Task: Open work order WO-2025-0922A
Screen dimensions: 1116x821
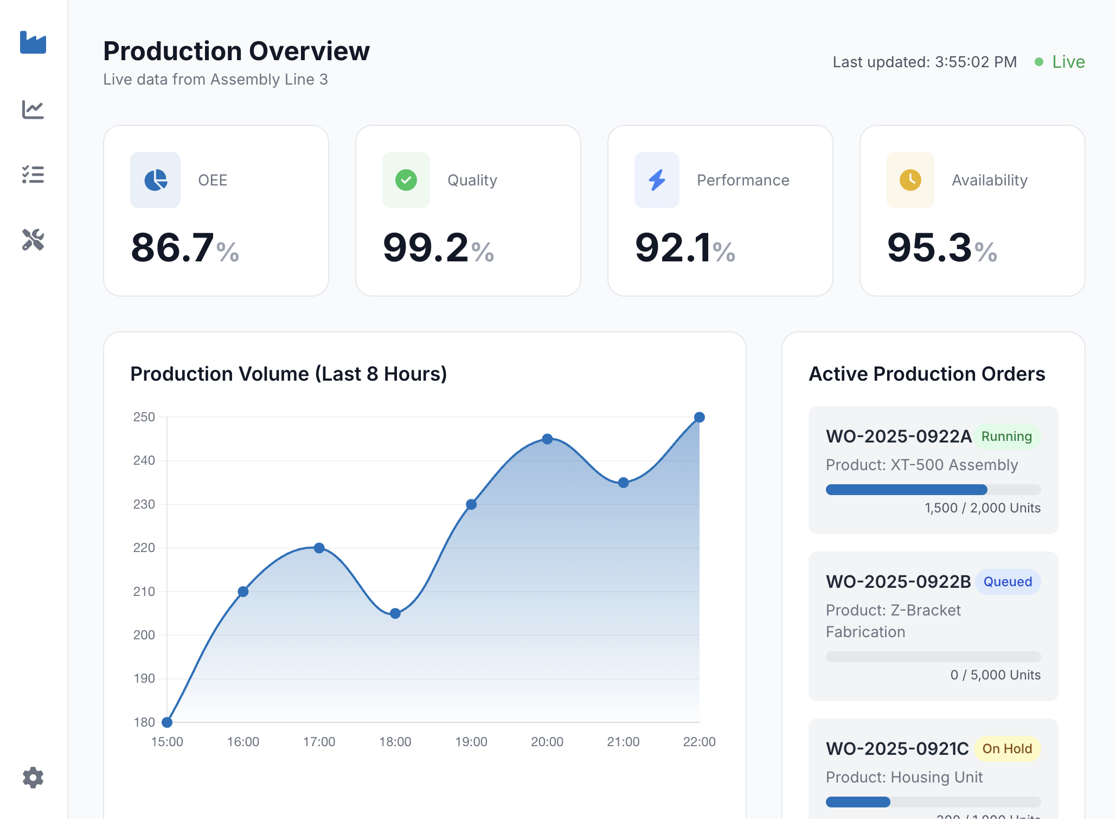Action: coord(899,437)
